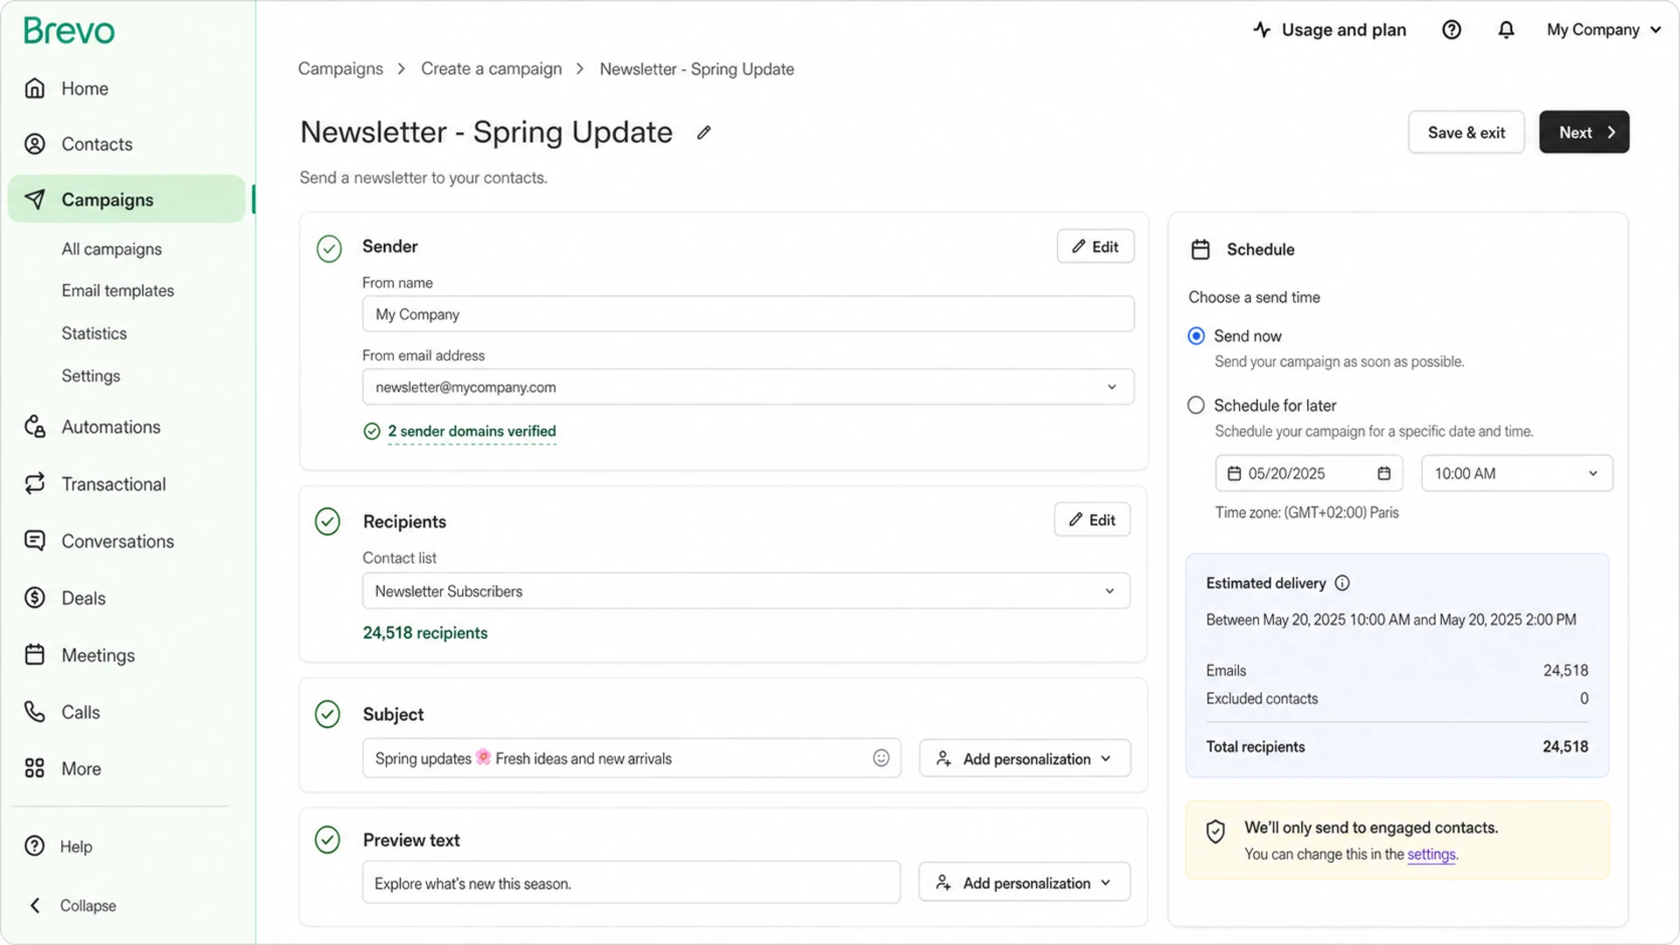Click the Sender section green checkmark
The width and height of the screenshot is (1680, 945).
click(329, 248)
